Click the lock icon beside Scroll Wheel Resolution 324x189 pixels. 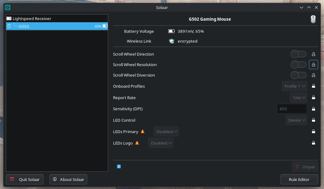pos(314,65)
